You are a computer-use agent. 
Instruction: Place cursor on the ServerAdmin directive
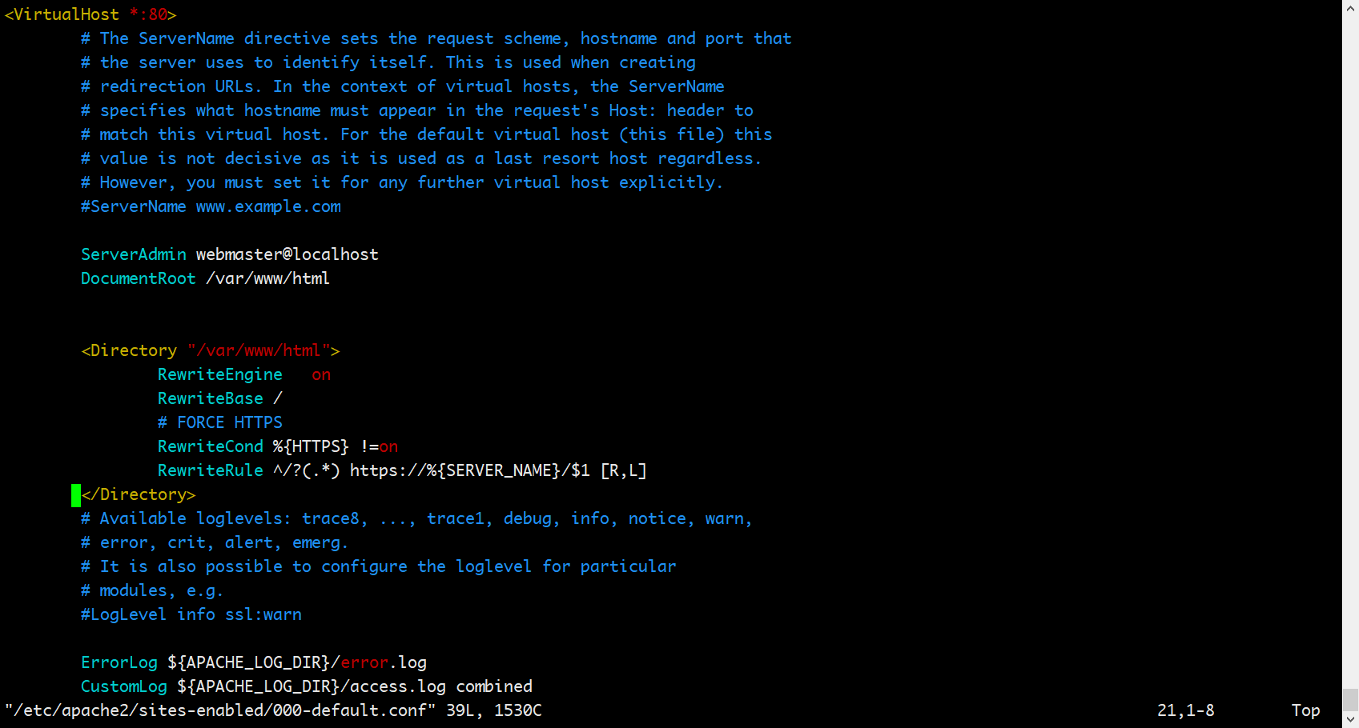tap(133, 254)
